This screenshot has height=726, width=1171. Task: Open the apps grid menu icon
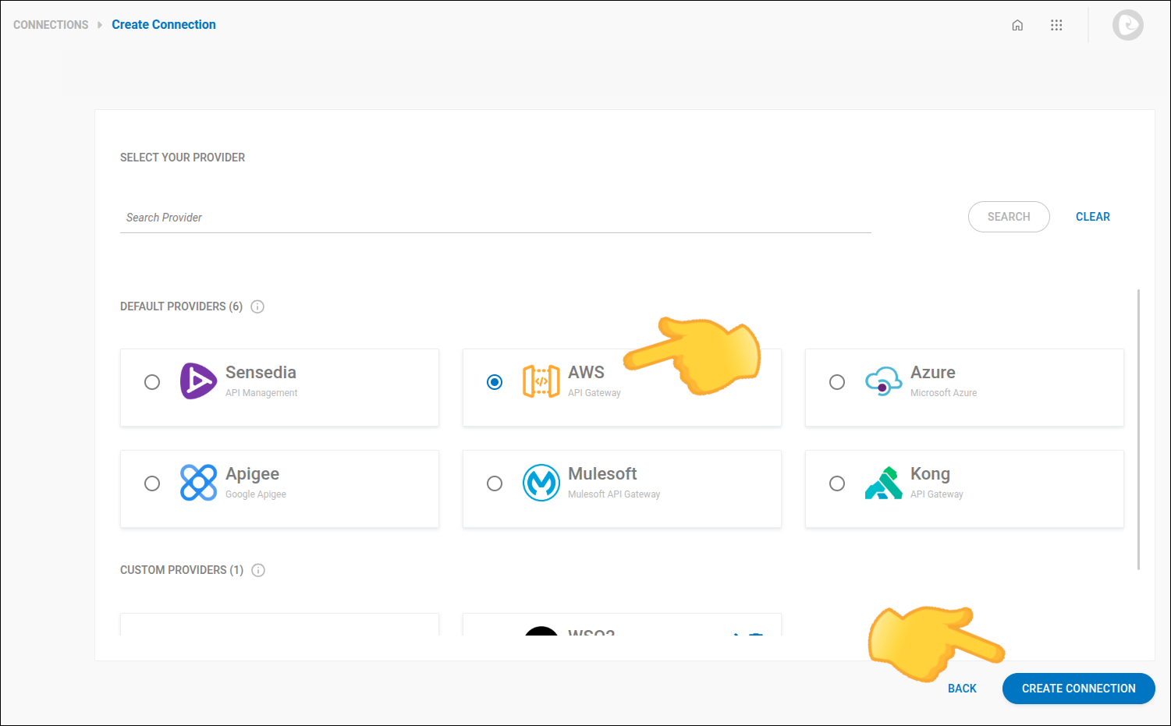click(1056, 25)
